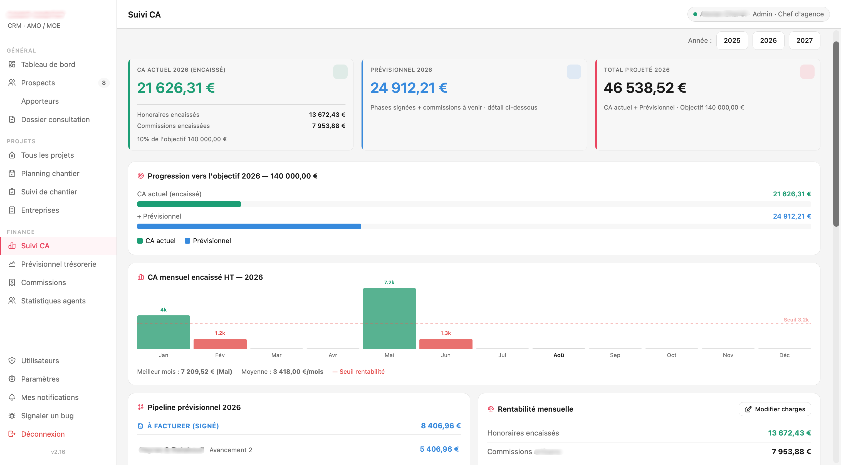The height and width of the screenshot is (465, 841).
Task: Click the target icon beside Progression title
Action: pos(141,176)
